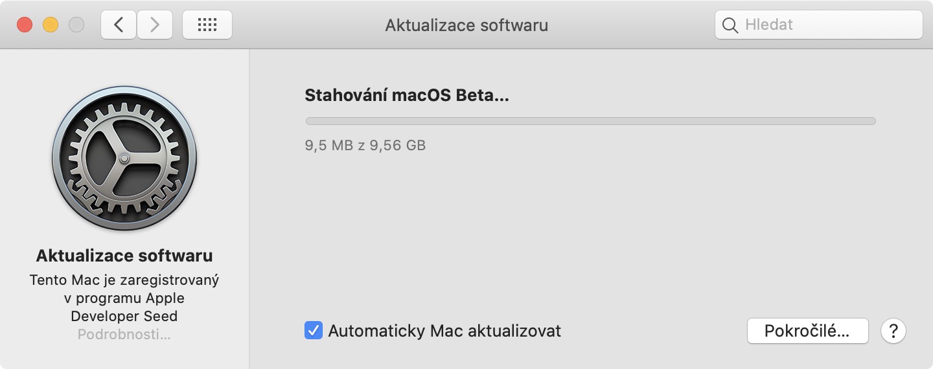The width and height of the screenshot is (933, 369).
Task: Click the macOS Beta download progress bar
Action: point(590,120)
